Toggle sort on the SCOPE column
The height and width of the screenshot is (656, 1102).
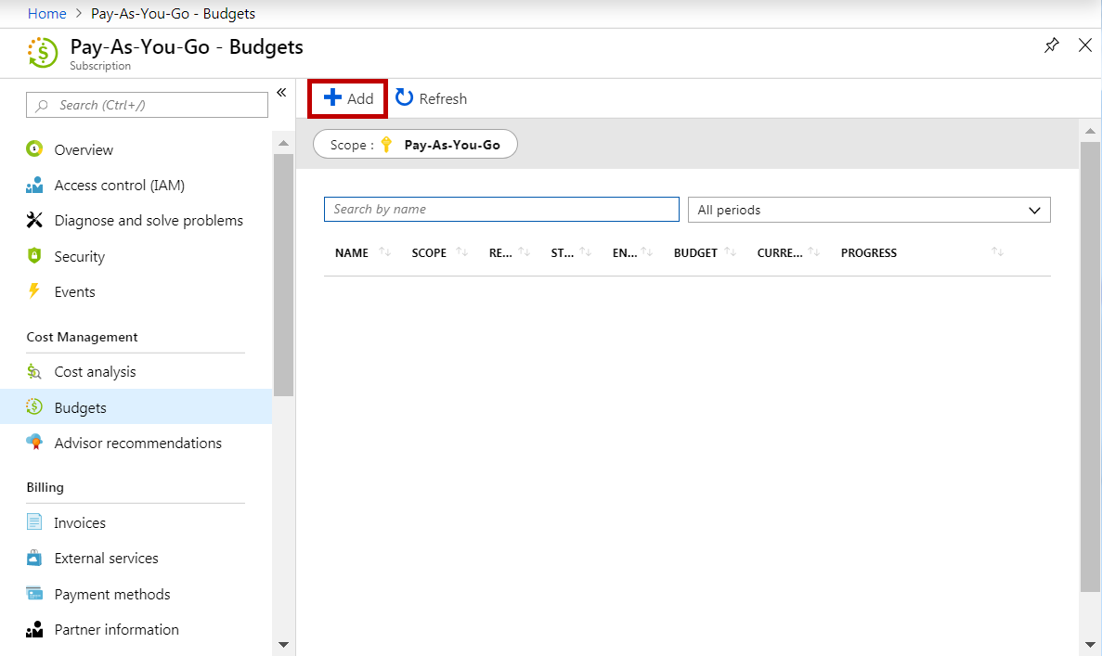[429, 253]
